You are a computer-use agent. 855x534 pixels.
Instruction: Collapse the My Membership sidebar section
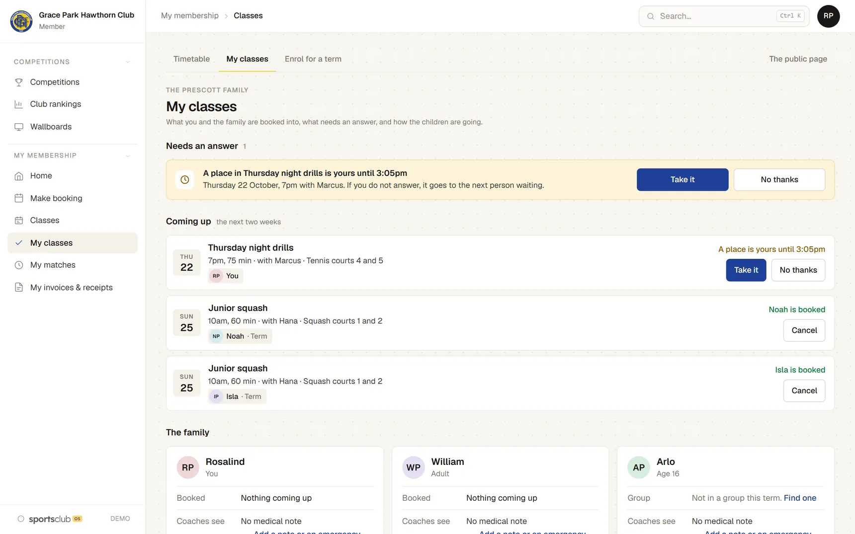point(128,155)
